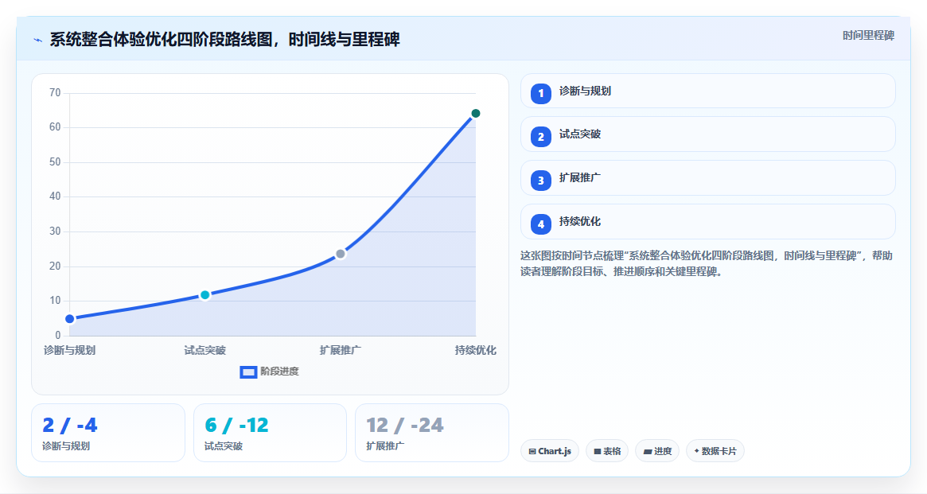Screen dimensions: 927x494
Task: Click the 阶段进度 legend text
Action: tap(279, 371)
